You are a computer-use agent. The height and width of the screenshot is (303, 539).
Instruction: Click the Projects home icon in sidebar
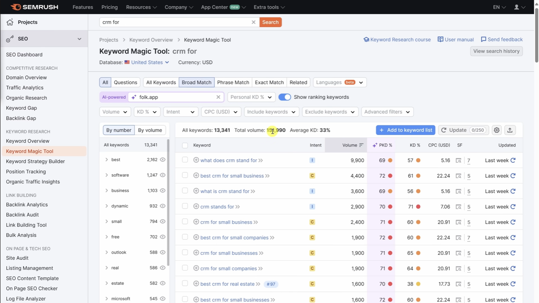coord(9,22)
